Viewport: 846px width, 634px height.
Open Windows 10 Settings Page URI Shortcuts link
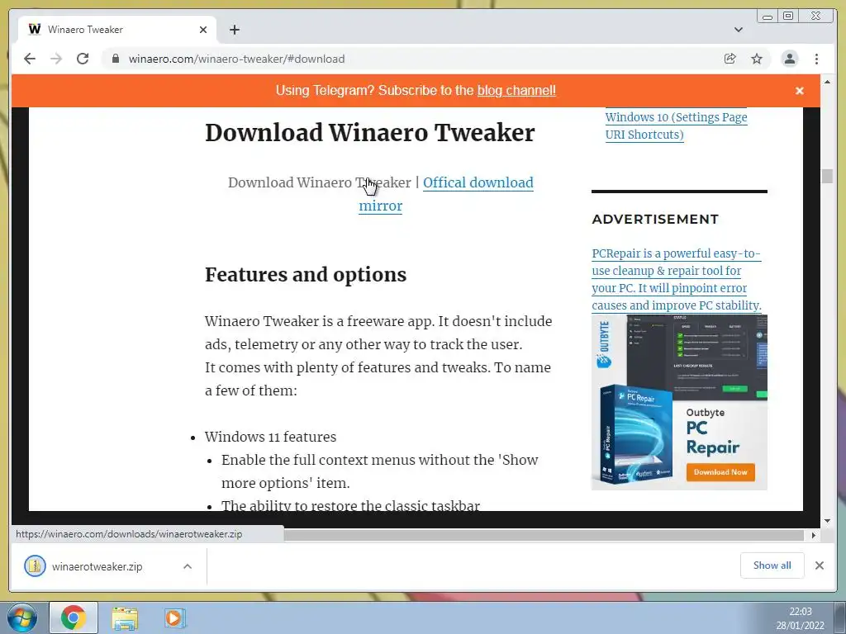coord(676,125)
